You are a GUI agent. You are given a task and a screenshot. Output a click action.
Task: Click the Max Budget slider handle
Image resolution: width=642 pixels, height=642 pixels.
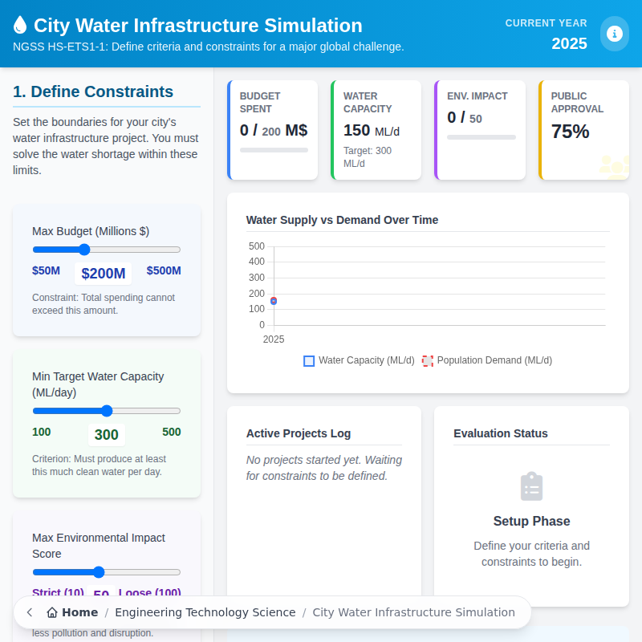click(84, 250)
